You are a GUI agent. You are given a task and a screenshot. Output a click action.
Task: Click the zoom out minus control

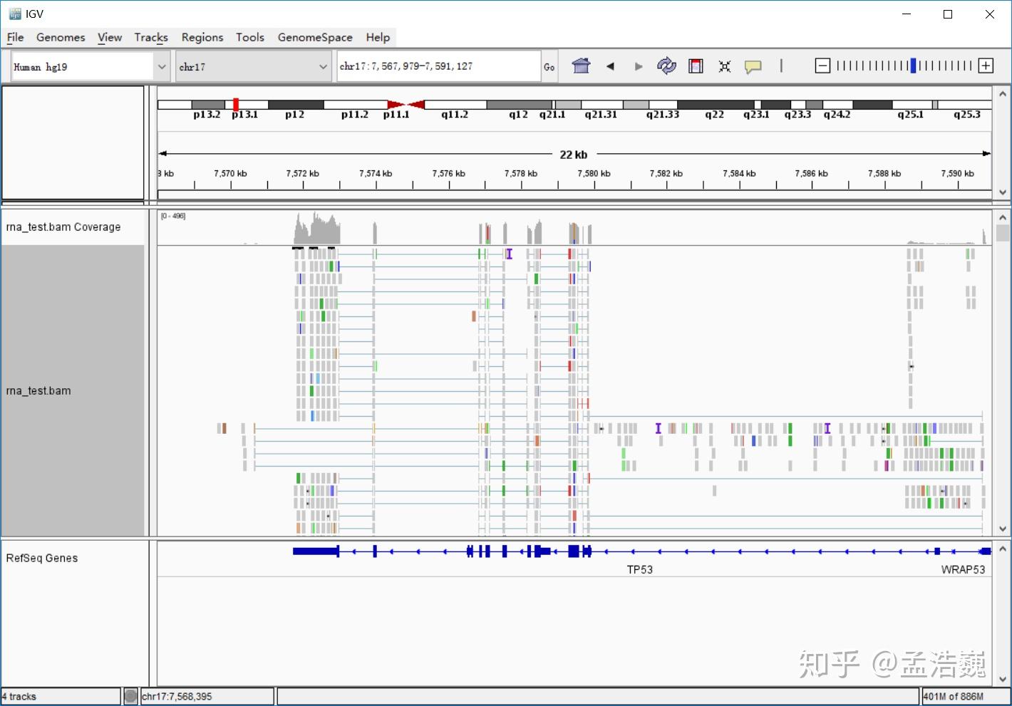[822, 66]
